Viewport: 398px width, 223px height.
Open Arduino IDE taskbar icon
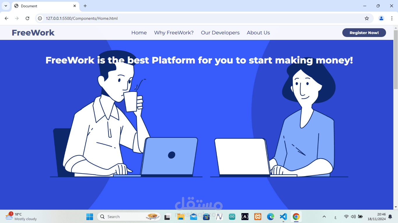(x=232, y=217)
